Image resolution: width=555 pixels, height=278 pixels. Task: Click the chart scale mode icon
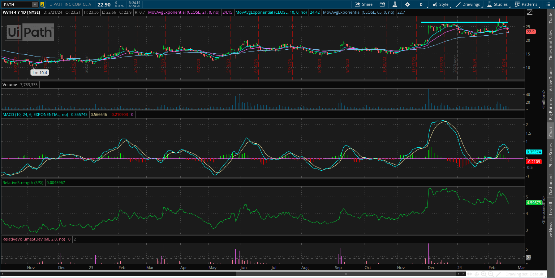529,12
